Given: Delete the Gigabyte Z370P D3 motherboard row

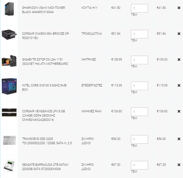Looking at the screenshot, I should point(179,59).
